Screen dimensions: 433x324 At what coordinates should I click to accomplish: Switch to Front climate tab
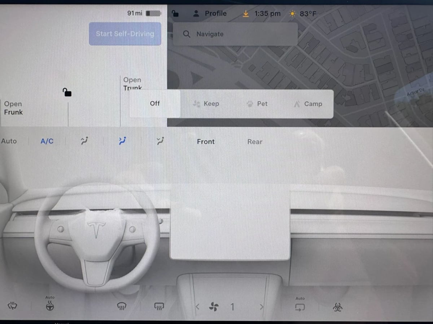tap(206, 141)
